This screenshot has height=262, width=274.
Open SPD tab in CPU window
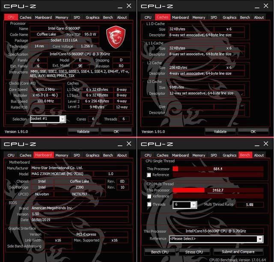[x=77, y=17]
